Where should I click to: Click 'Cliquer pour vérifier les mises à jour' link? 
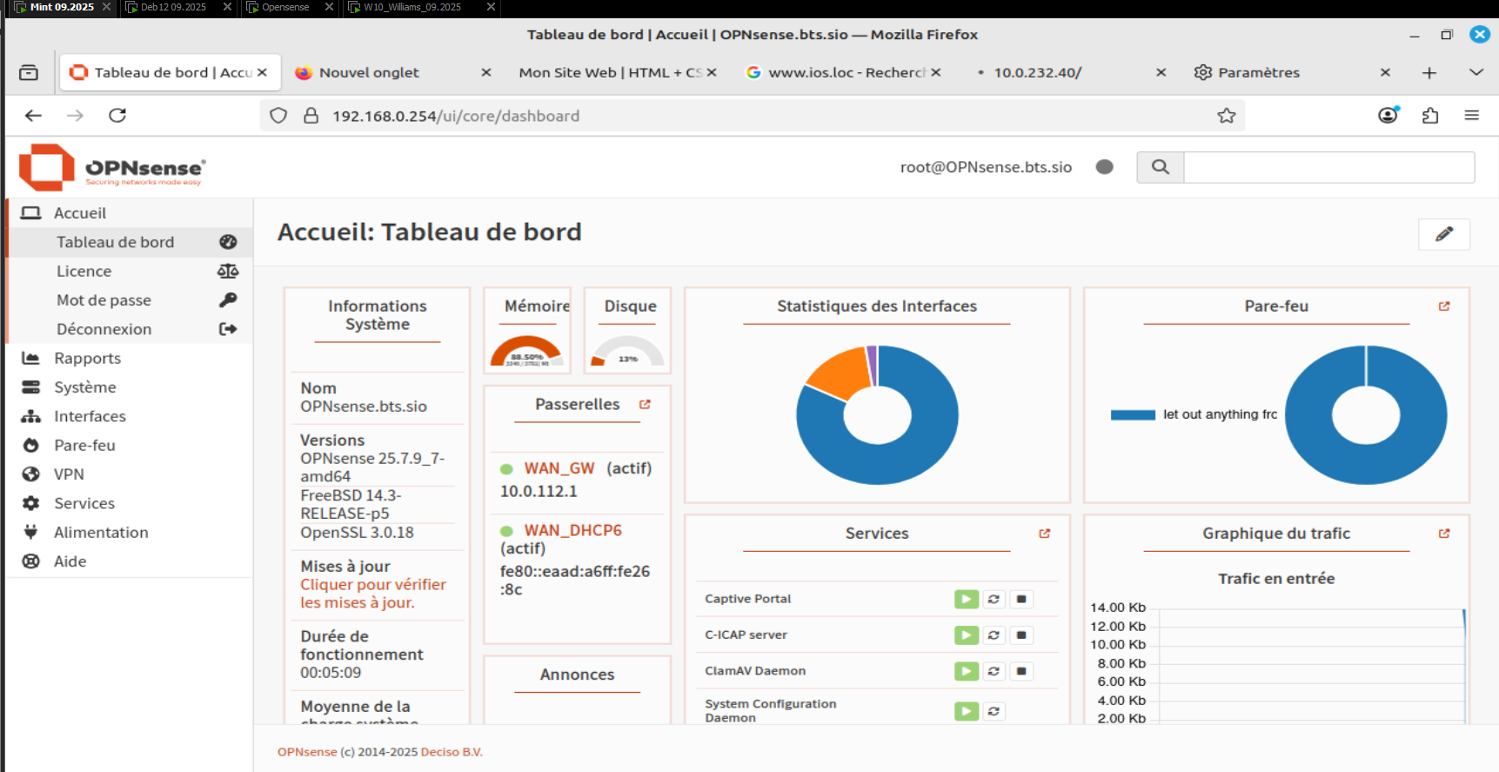click(x=373, y=594)
